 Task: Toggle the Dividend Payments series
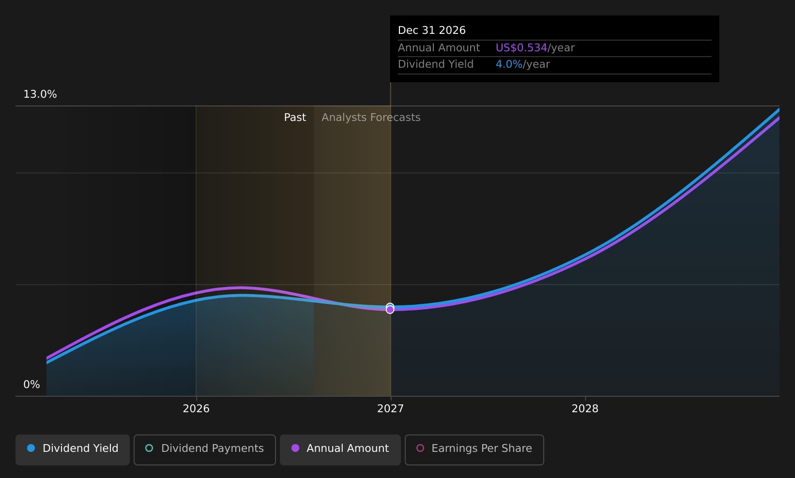point(205,450)
